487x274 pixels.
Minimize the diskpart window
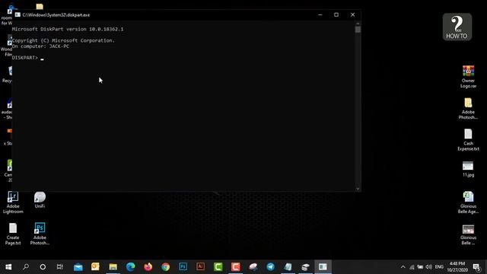[x=320, y=14]
